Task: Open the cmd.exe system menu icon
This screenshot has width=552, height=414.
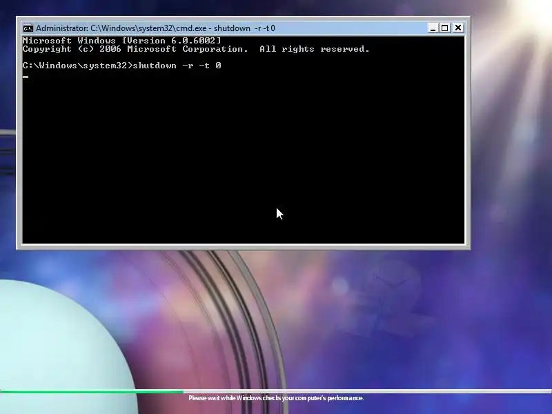Action: coord(28,28)
